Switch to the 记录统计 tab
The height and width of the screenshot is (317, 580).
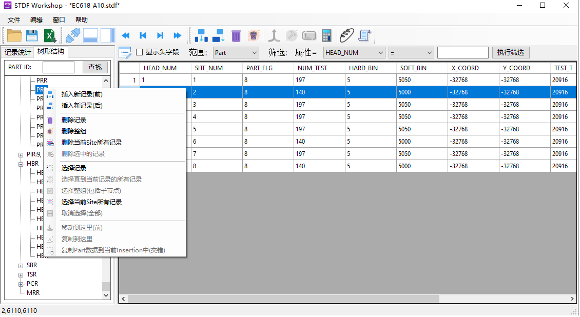(18, 52)
